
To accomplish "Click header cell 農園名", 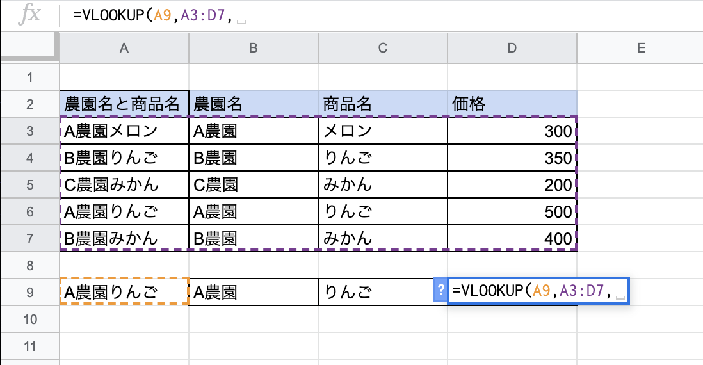I will pos(254,104).
